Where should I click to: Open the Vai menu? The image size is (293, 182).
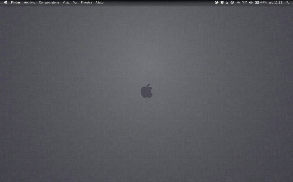tap(75, 2)
